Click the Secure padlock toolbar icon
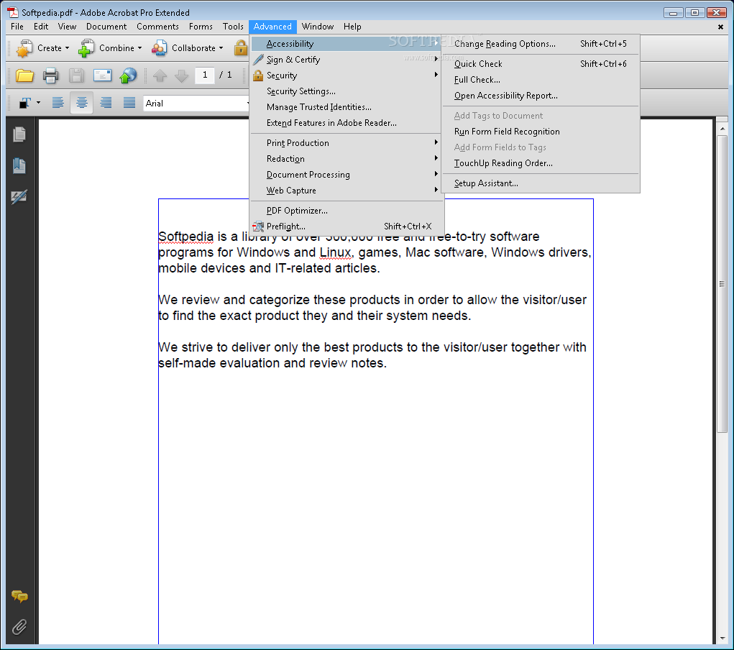Image resolution: width=734 pixels, height=650 pixels. [x=241, y=47]
